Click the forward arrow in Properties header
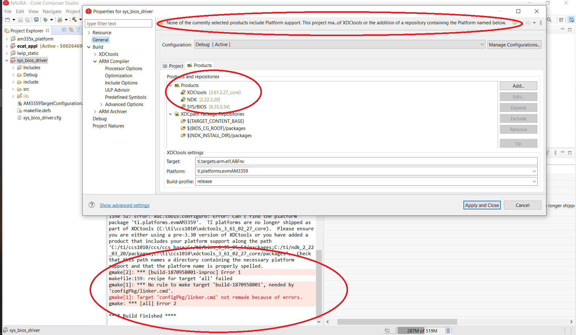The width and height of the screenshot is (576, 335). click(x=528, y=23)
